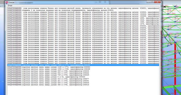Select the warning for part identifier 202322

pos(83,26)
